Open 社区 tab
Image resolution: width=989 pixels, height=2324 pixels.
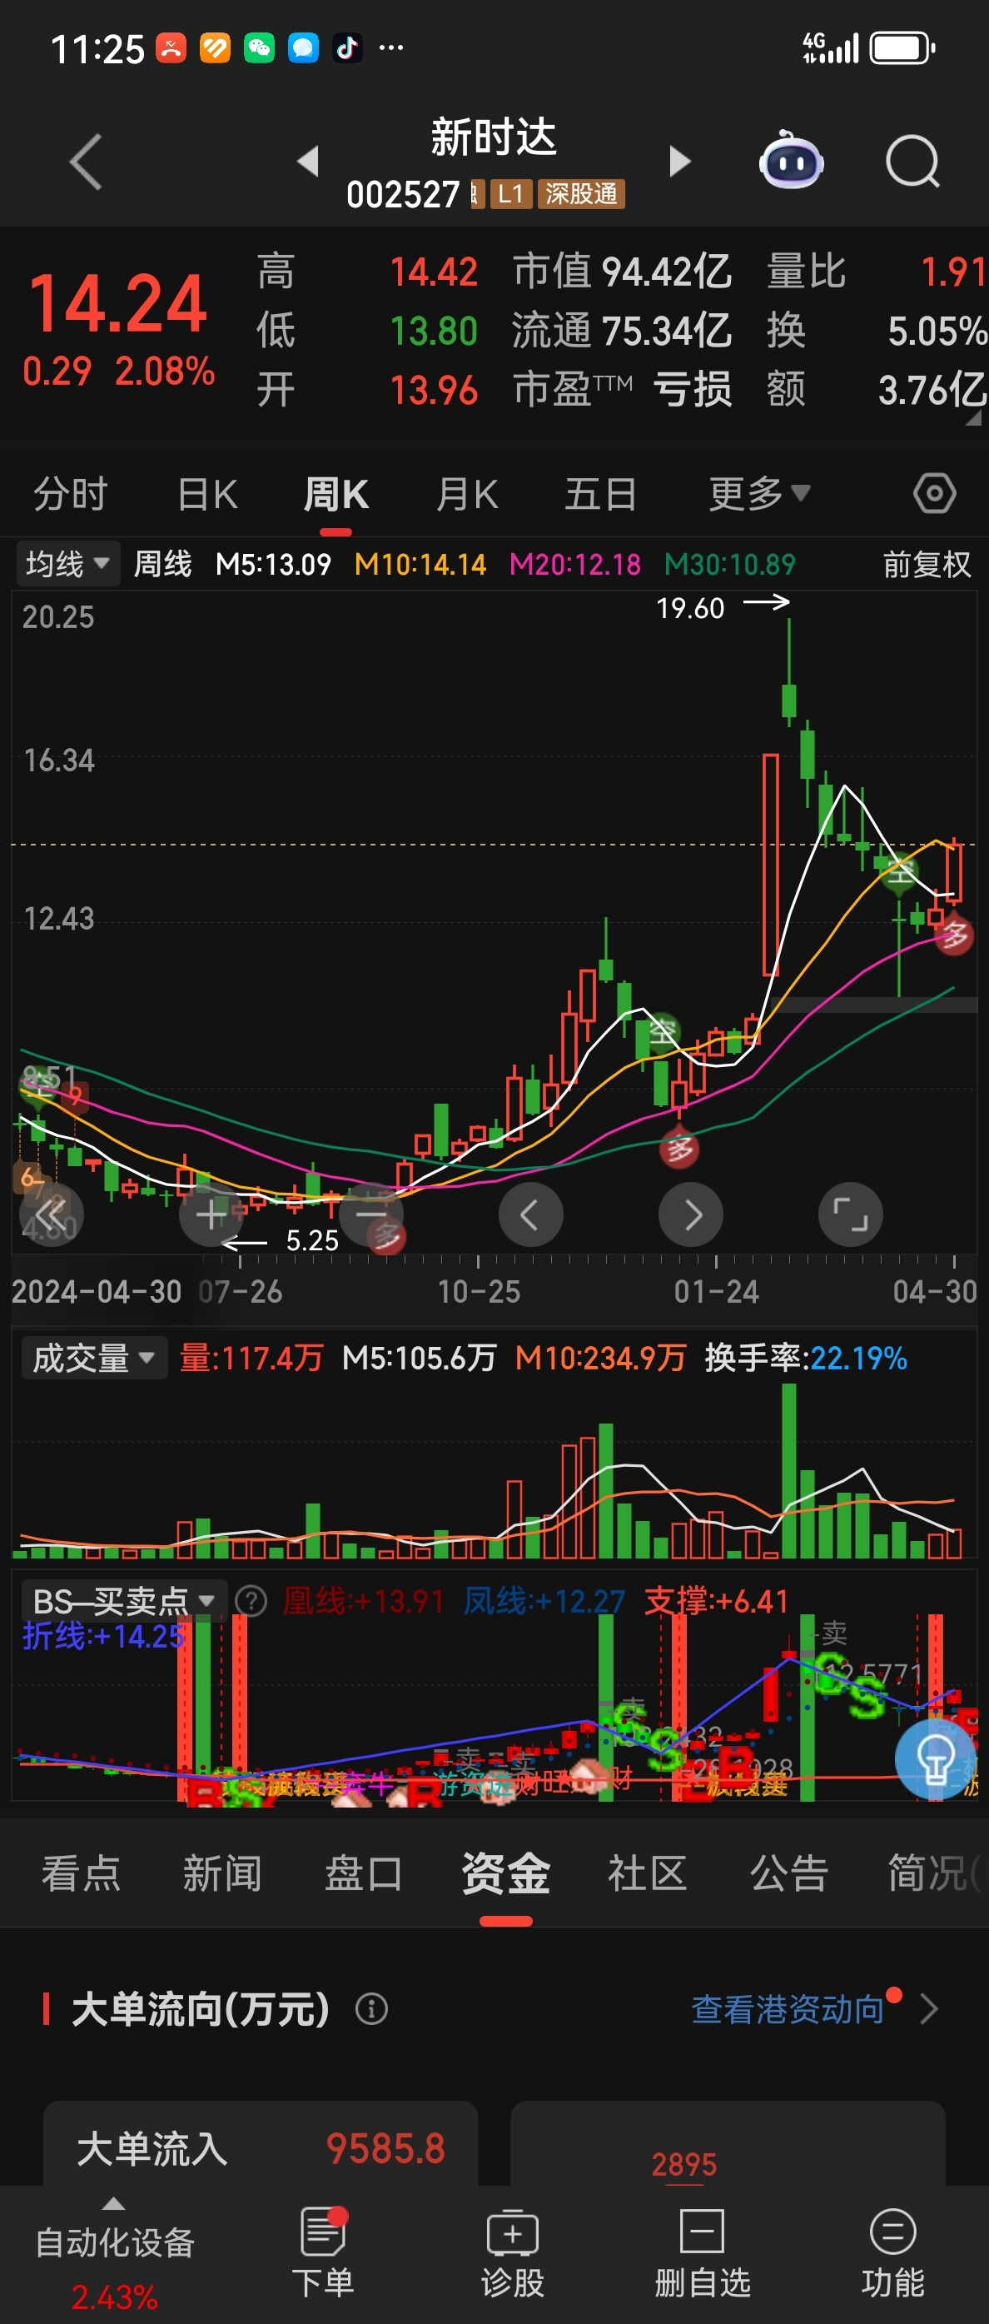648,1873
